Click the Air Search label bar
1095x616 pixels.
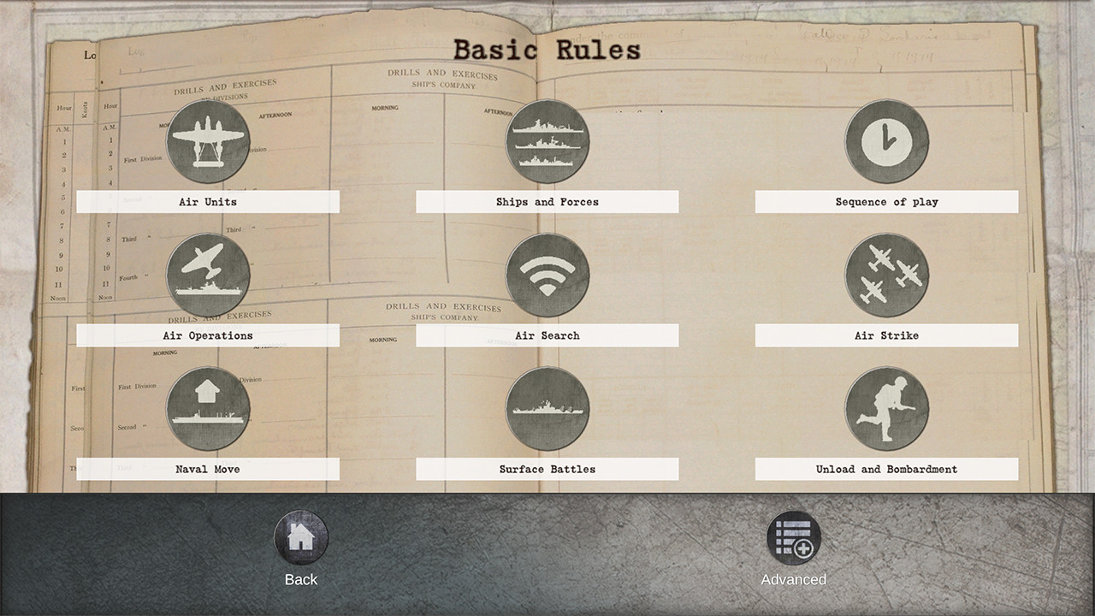pos(547,335)
